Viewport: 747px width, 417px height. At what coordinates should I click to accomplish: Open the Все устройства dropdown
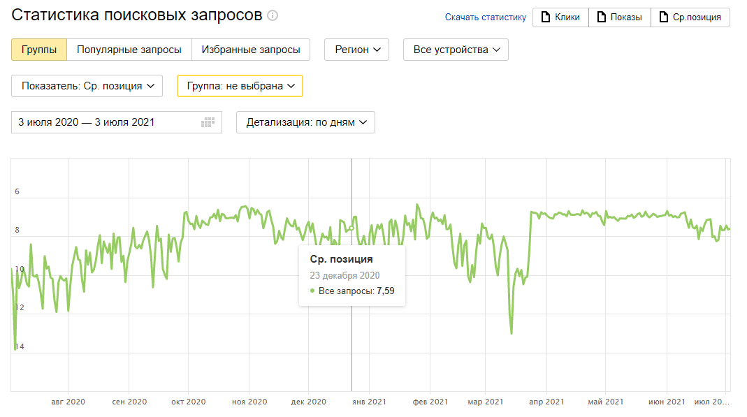(x=456, y=50)
